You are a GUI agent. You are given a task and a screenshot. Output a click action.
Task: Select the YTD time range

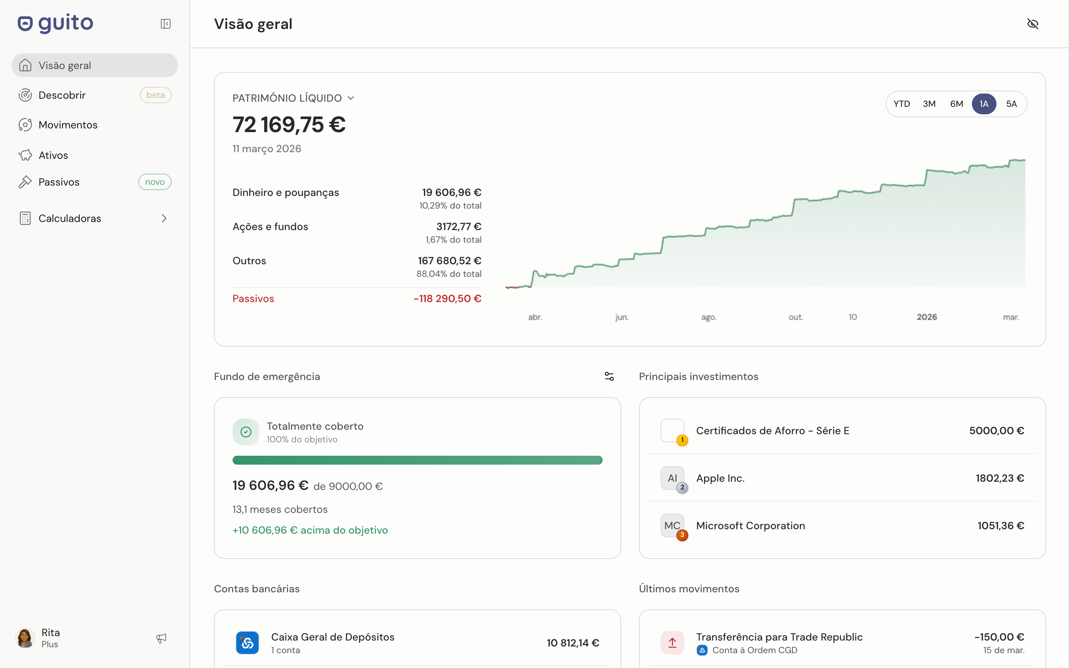click(902, 104)
